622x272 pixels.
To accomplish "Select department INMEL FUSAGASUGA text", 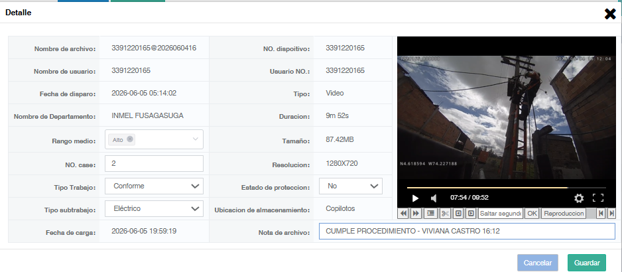I will (x=148, y=116).
